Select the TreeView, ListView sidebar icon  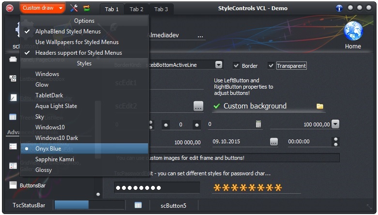[x=13, y=117]
